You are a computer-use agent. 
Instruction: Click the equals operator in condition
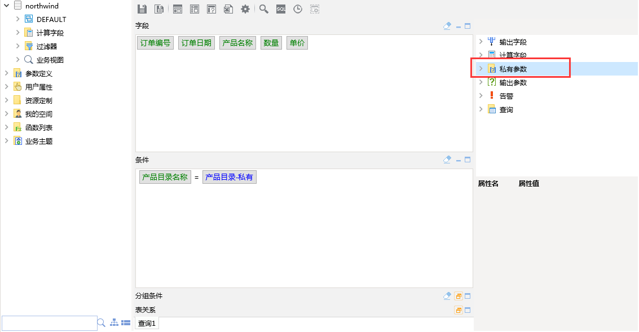click(196, 178)
